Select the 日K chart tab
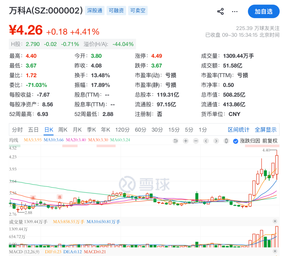 pyautogui.click(x=49, y=130)
